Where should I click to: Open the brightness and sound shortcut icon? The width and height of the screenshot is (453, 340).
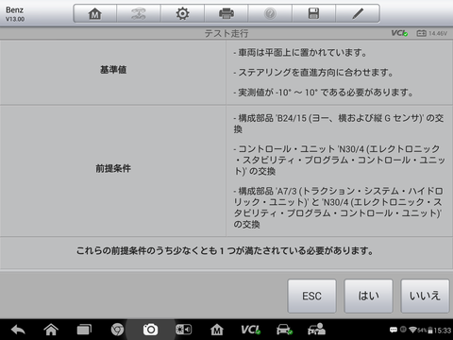pos(183,330)
